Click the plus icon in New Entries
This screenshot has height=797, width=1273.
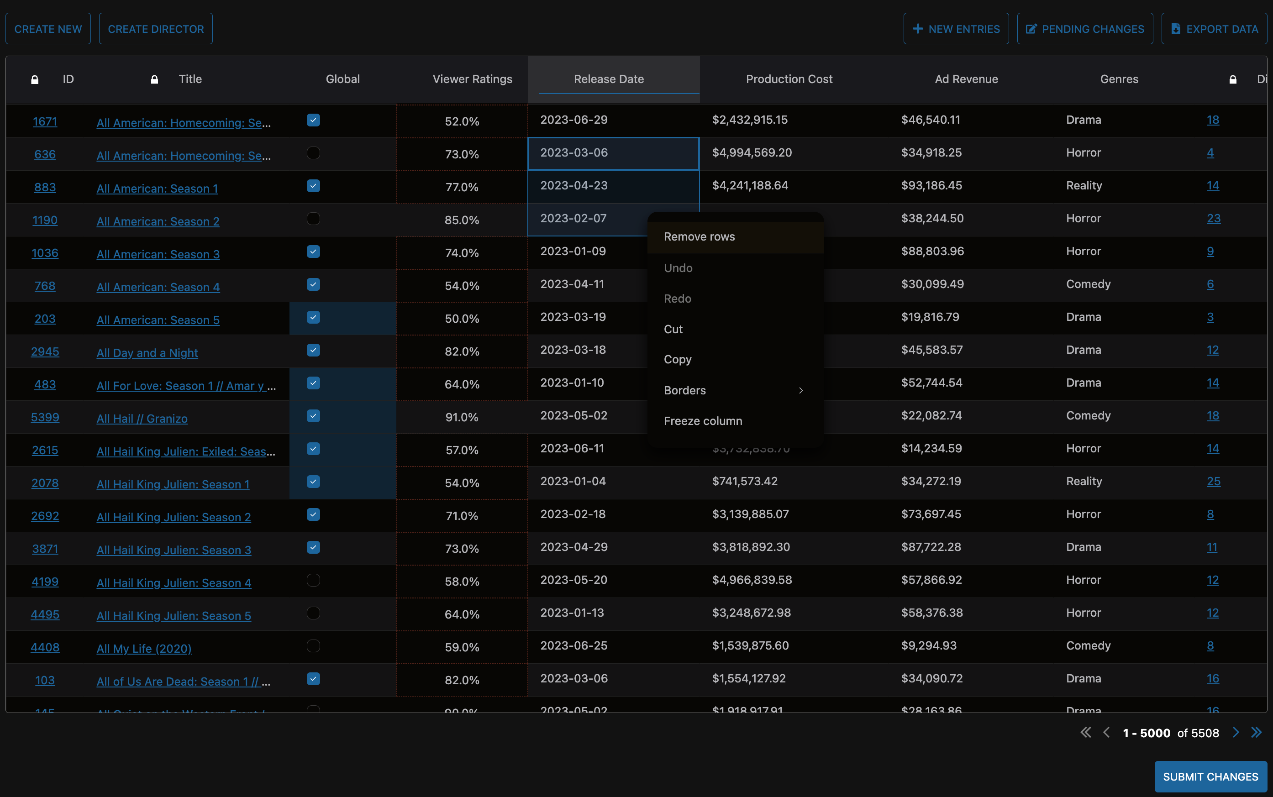click(918, 29)
